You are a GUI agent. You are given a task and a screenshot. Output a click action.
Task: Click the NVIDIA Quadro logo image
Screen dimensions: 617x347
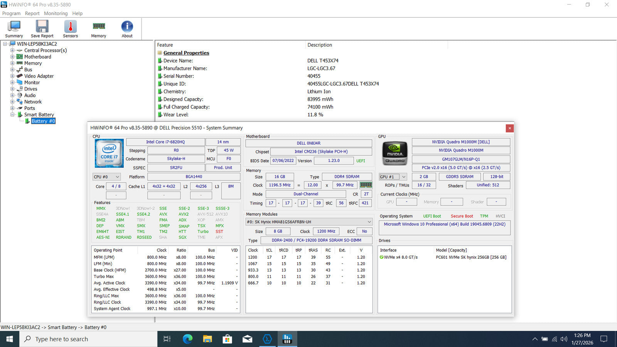394,153
